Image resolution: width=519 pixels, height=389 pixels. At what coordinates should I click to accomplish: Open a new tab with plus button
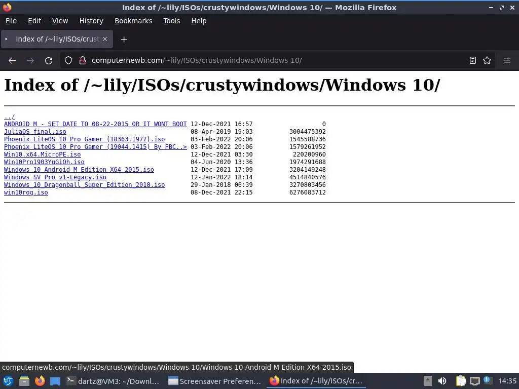[x=124, y=40]
